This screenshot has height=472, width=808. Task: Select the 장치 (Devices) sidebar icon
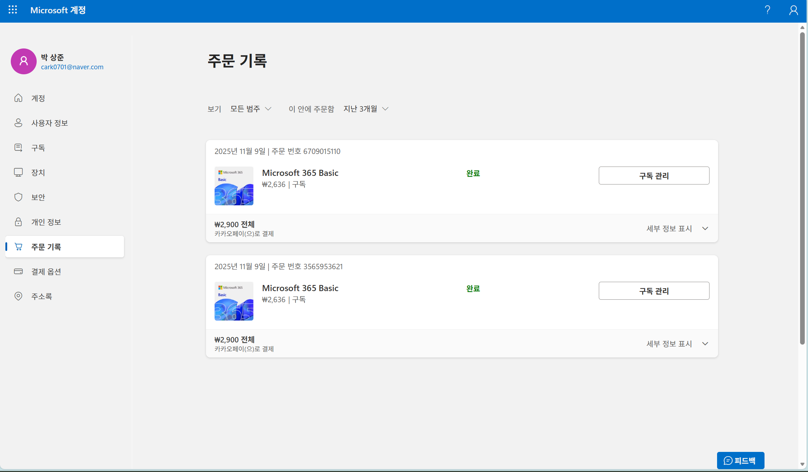click(18, 172)
